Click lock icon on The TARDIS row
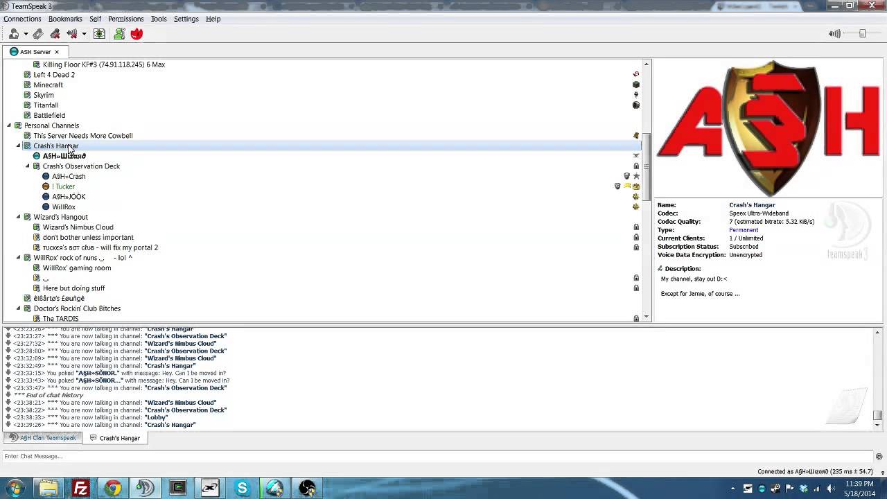887x499 pixels. [636, 319]
